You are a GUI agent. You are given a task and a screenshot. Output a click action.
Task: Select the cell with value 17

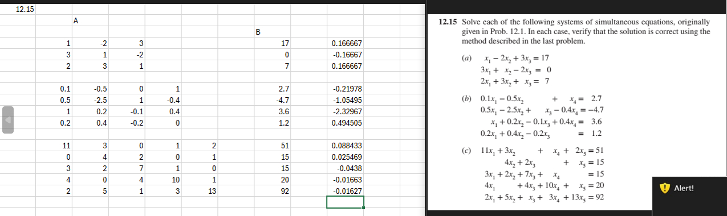point(273,43)
